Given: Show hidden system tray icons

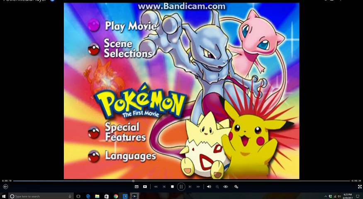Looking at the screenshot, I should click(x=326, y=197).
